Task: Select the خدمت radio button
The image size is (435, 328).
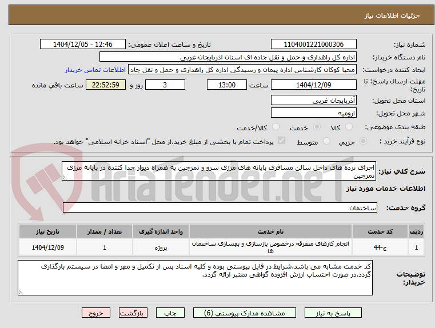Action: [x=317, y=127]
